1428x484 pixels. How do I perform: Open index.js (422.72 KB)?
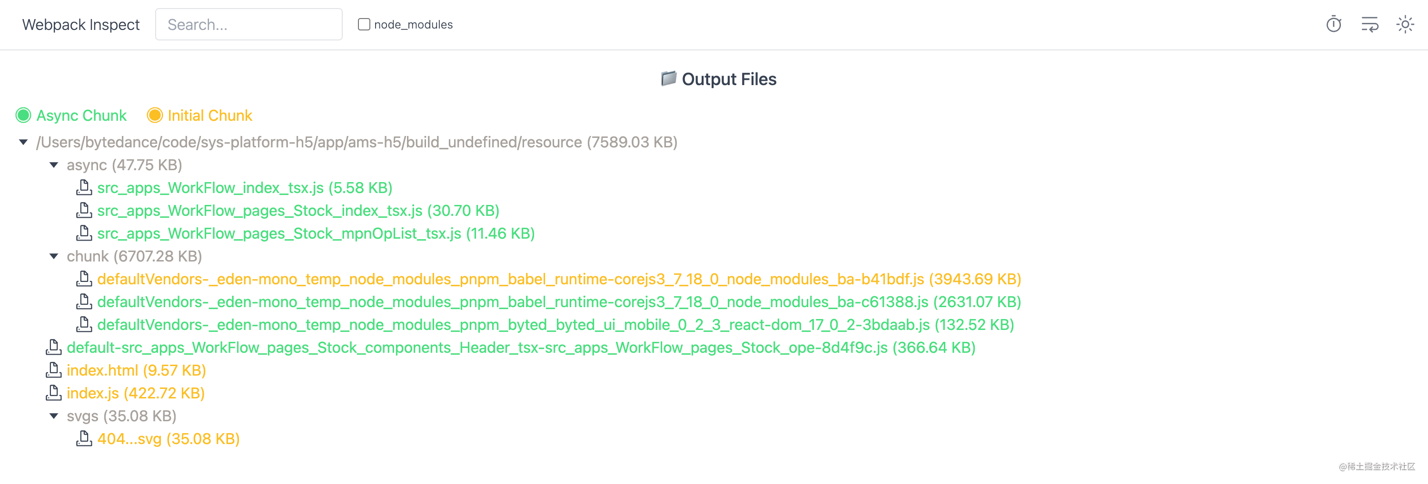tap(136, 393)
